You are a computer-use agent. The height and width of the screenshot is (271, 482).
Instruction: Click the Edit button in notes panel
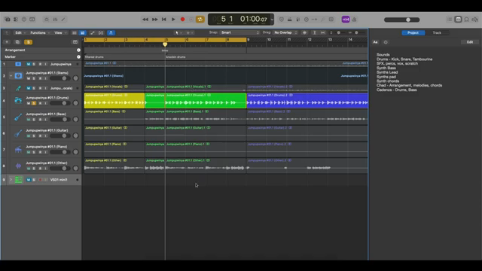pyautogui.click(x=470, y=42)
